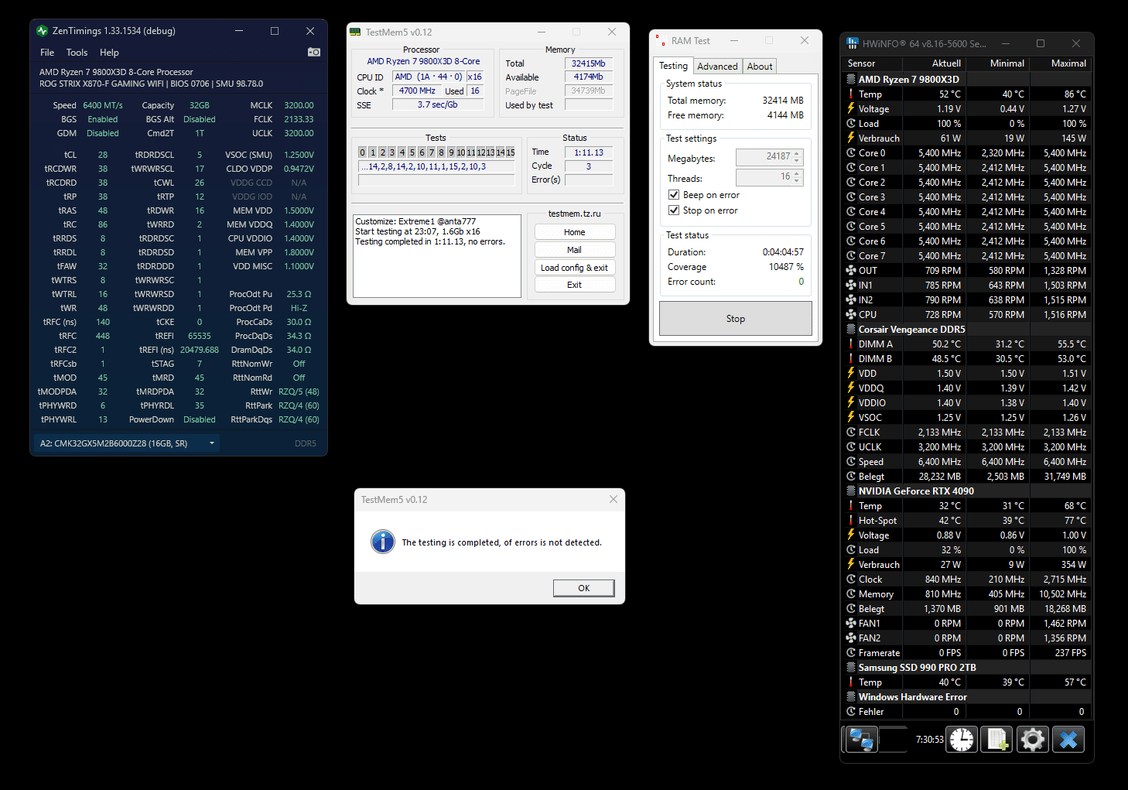
Task: Click the fan icon in the IN1 row
Action: coord(851,286)
